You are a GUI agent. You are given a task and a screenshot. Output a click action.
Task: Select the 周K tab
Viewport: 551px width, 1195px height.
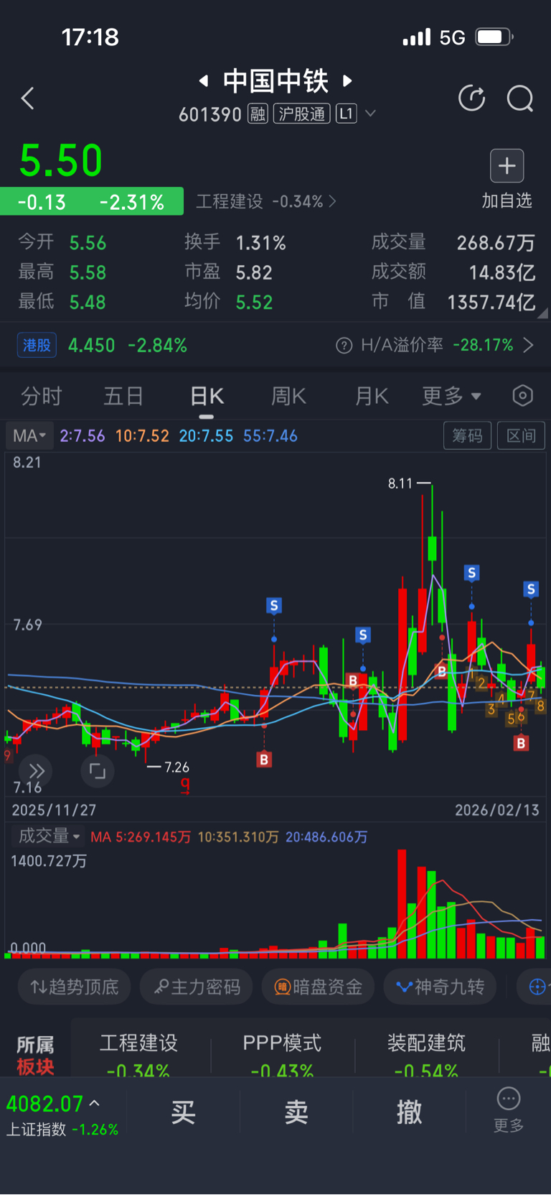click(288, 396)
